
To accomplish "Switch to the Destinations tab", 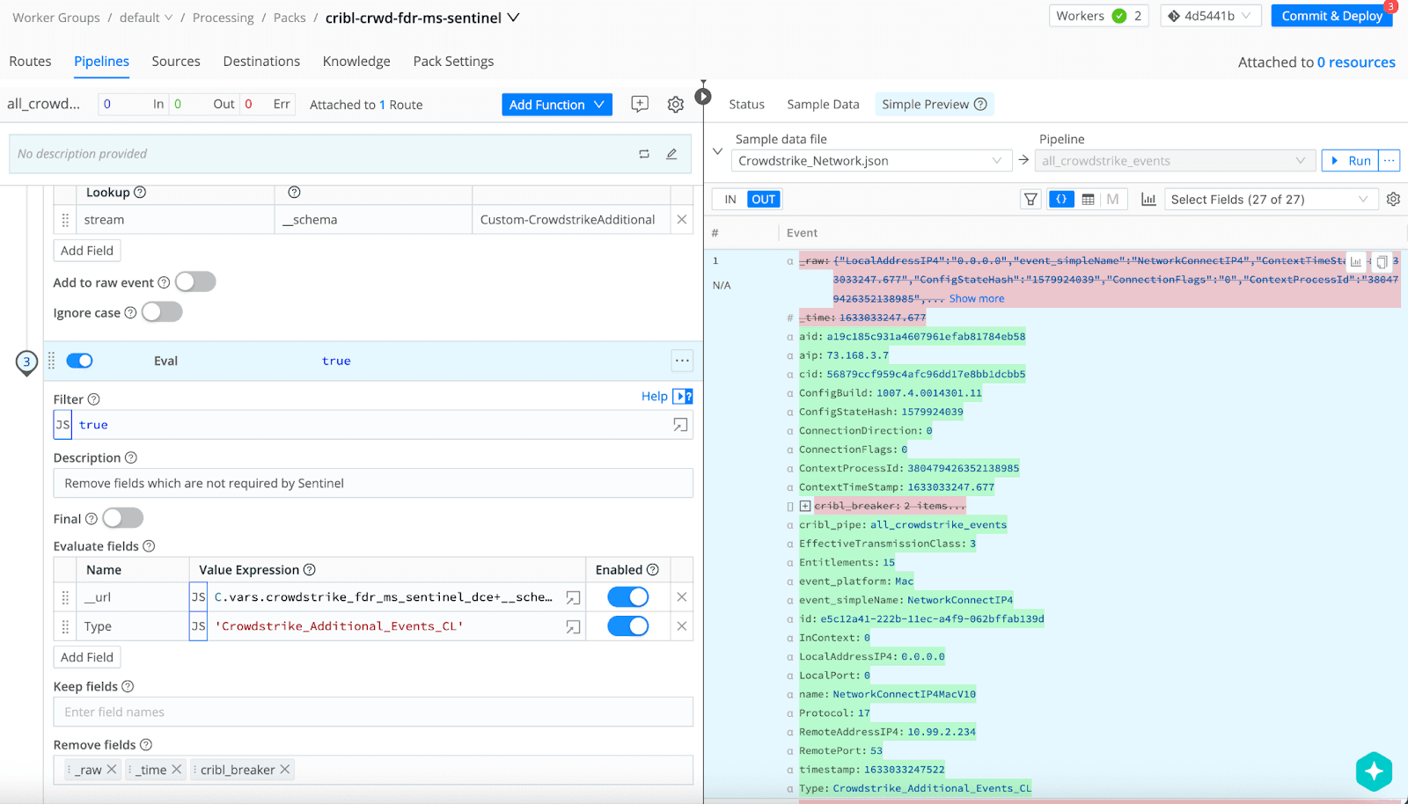I will click(261, 62).
